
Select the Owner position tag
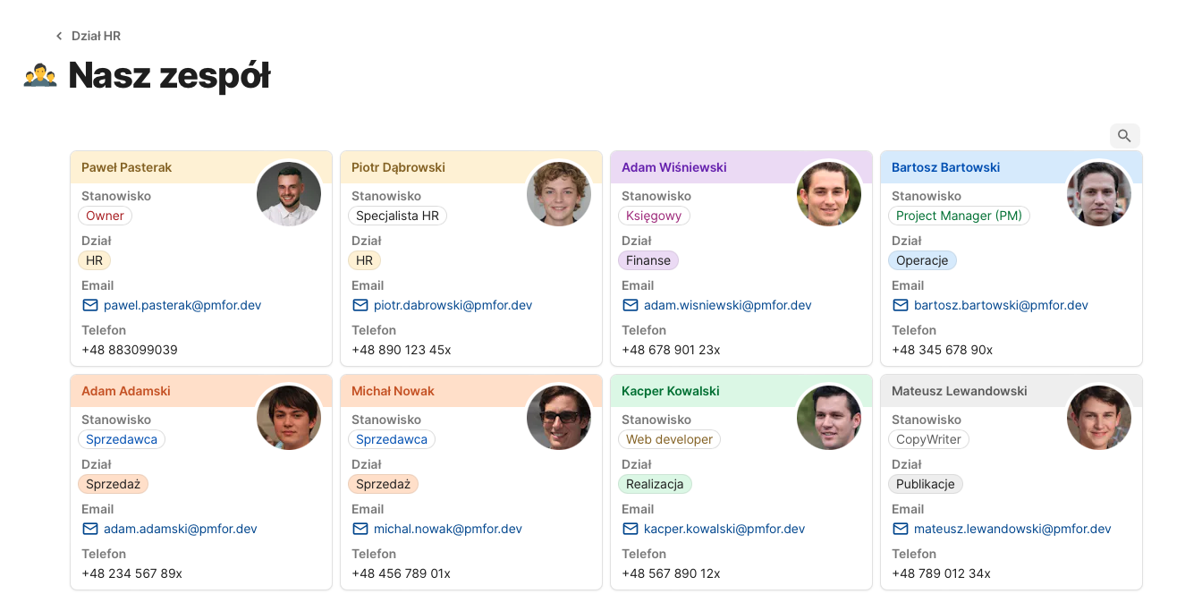click(106, 216)
